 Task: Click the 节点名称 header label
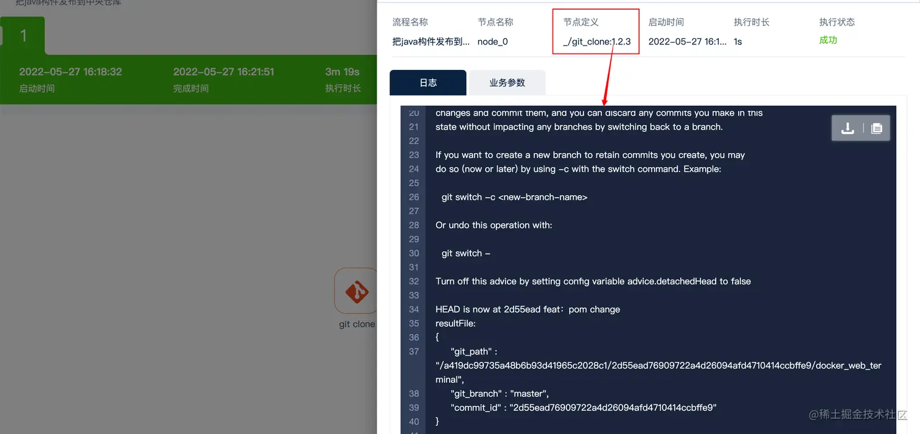(x=495, y=22)
